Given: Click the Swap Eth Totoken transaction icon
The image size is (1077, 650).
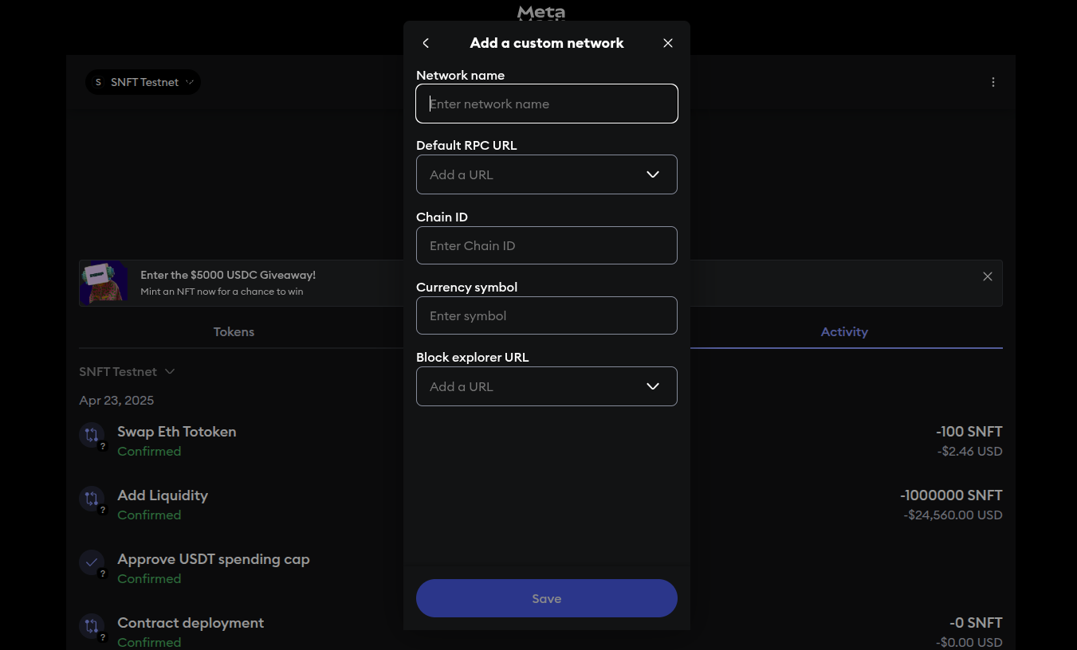Looking at the screenshot, I should (92, 435).
